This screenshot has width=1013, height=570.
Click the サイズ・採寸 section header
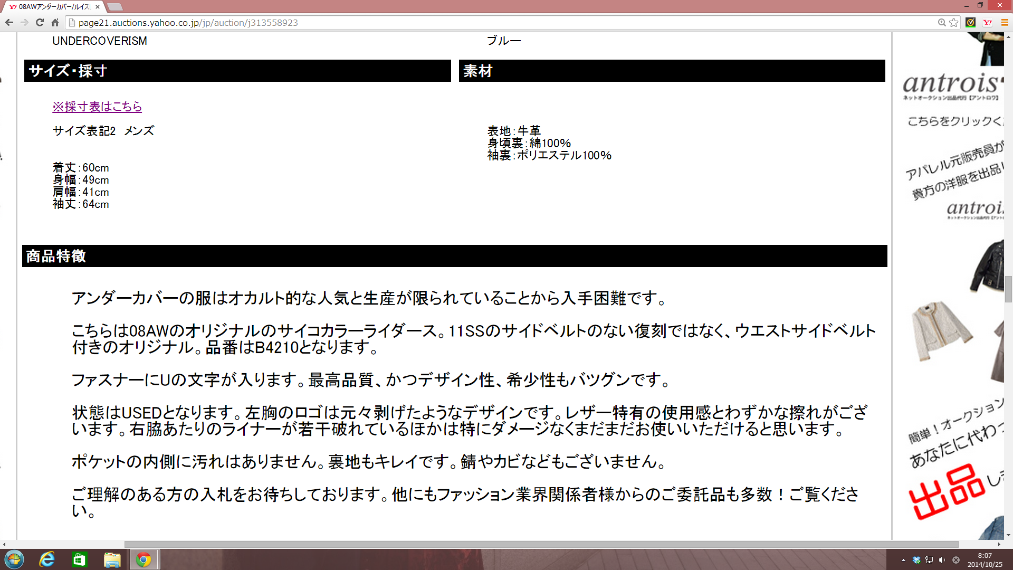click(x=237, y=71)
